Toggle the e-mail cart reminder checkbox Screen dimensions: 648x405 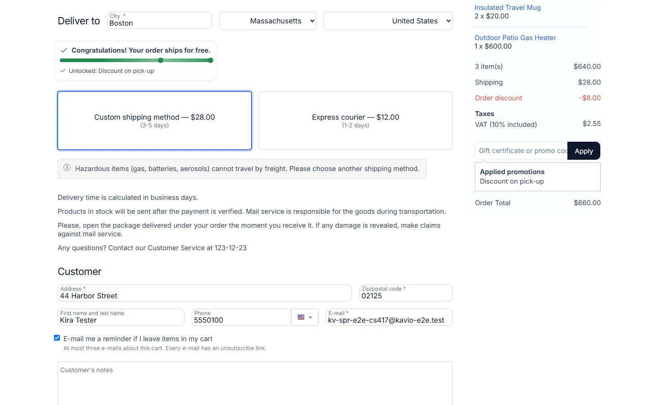pos(57,338)
